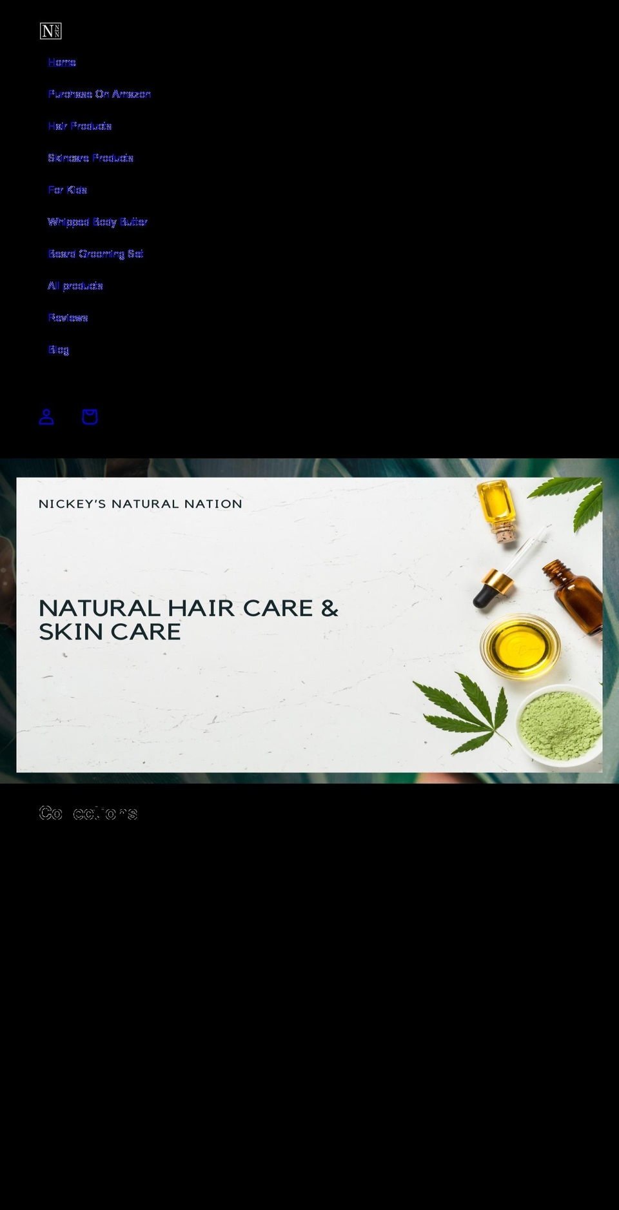Viewport: 619px width, 1210px height.
Task: View All products link
Action: coord(75,286)
